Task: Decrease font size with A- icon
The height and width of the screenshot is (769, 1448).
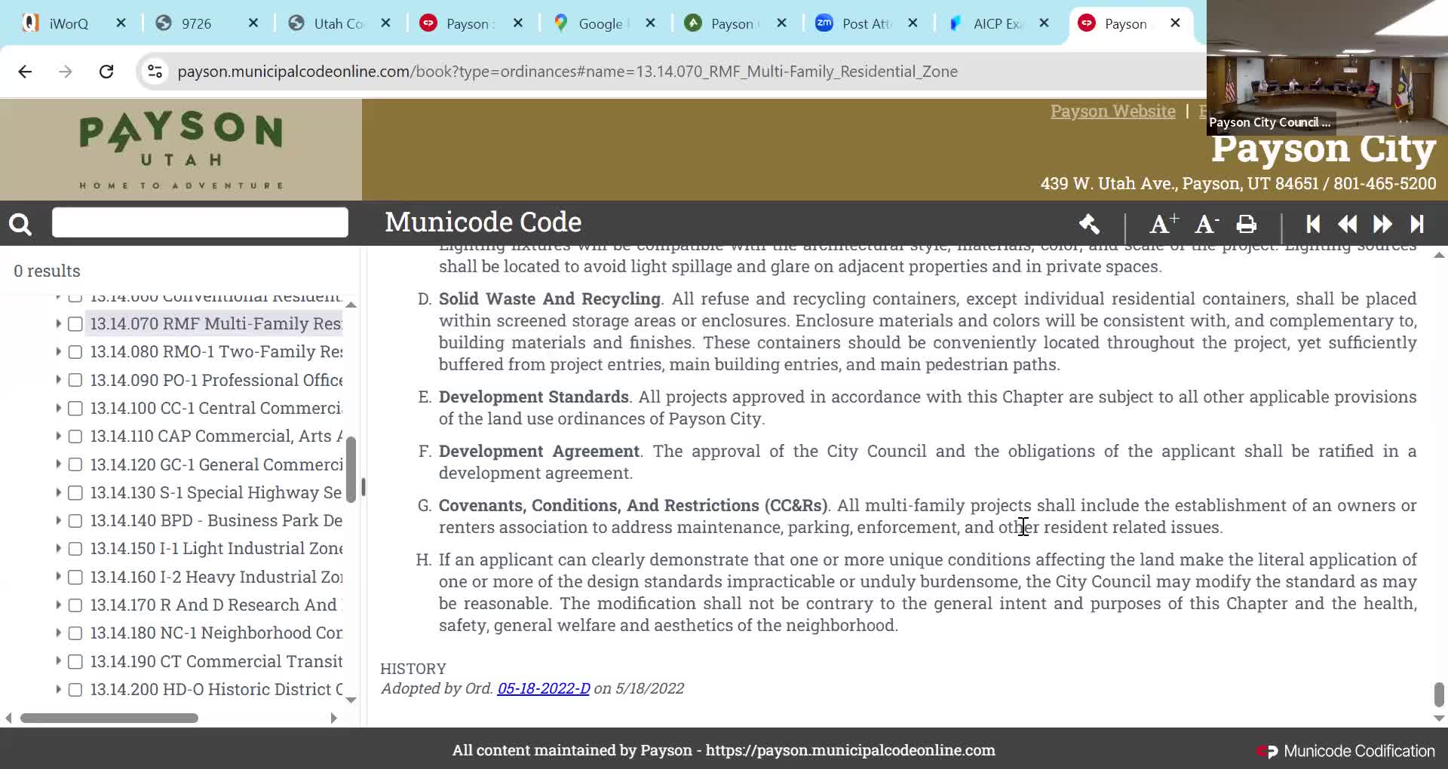Action: pyautogui.click(x=1207, y=224)
